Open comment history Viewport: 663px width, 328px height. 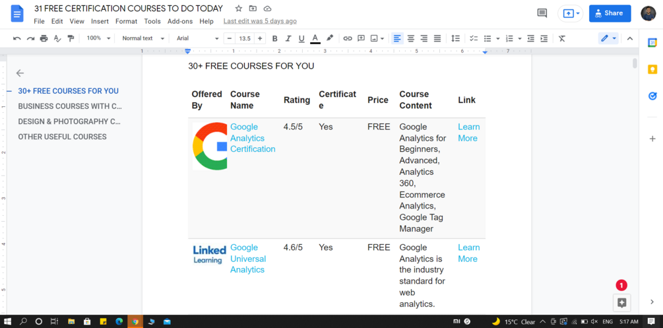(x=542, y=13)
